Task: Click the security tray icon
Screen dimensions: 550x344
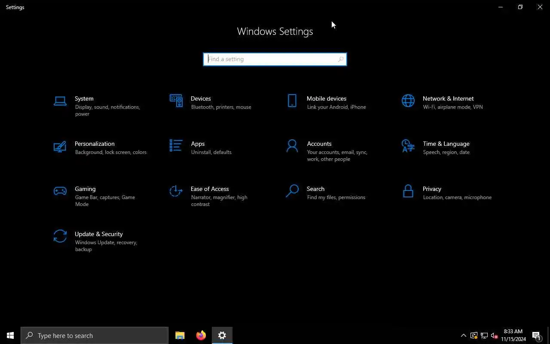Action: (474, 335)
